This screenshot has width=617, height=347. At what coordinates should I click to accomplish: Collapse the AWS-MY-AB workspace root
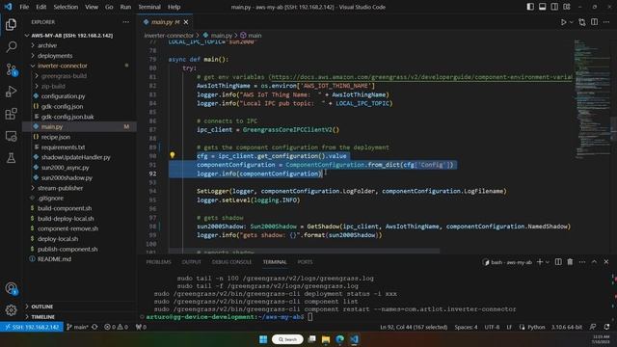(71, 36)
